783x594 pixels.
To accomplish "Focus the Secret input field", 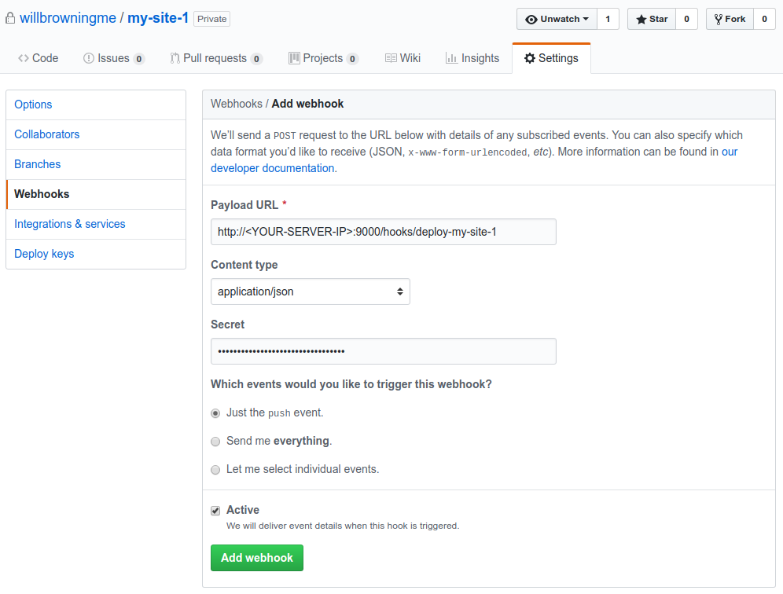I will pyautogui.click(x=384, y=351).
